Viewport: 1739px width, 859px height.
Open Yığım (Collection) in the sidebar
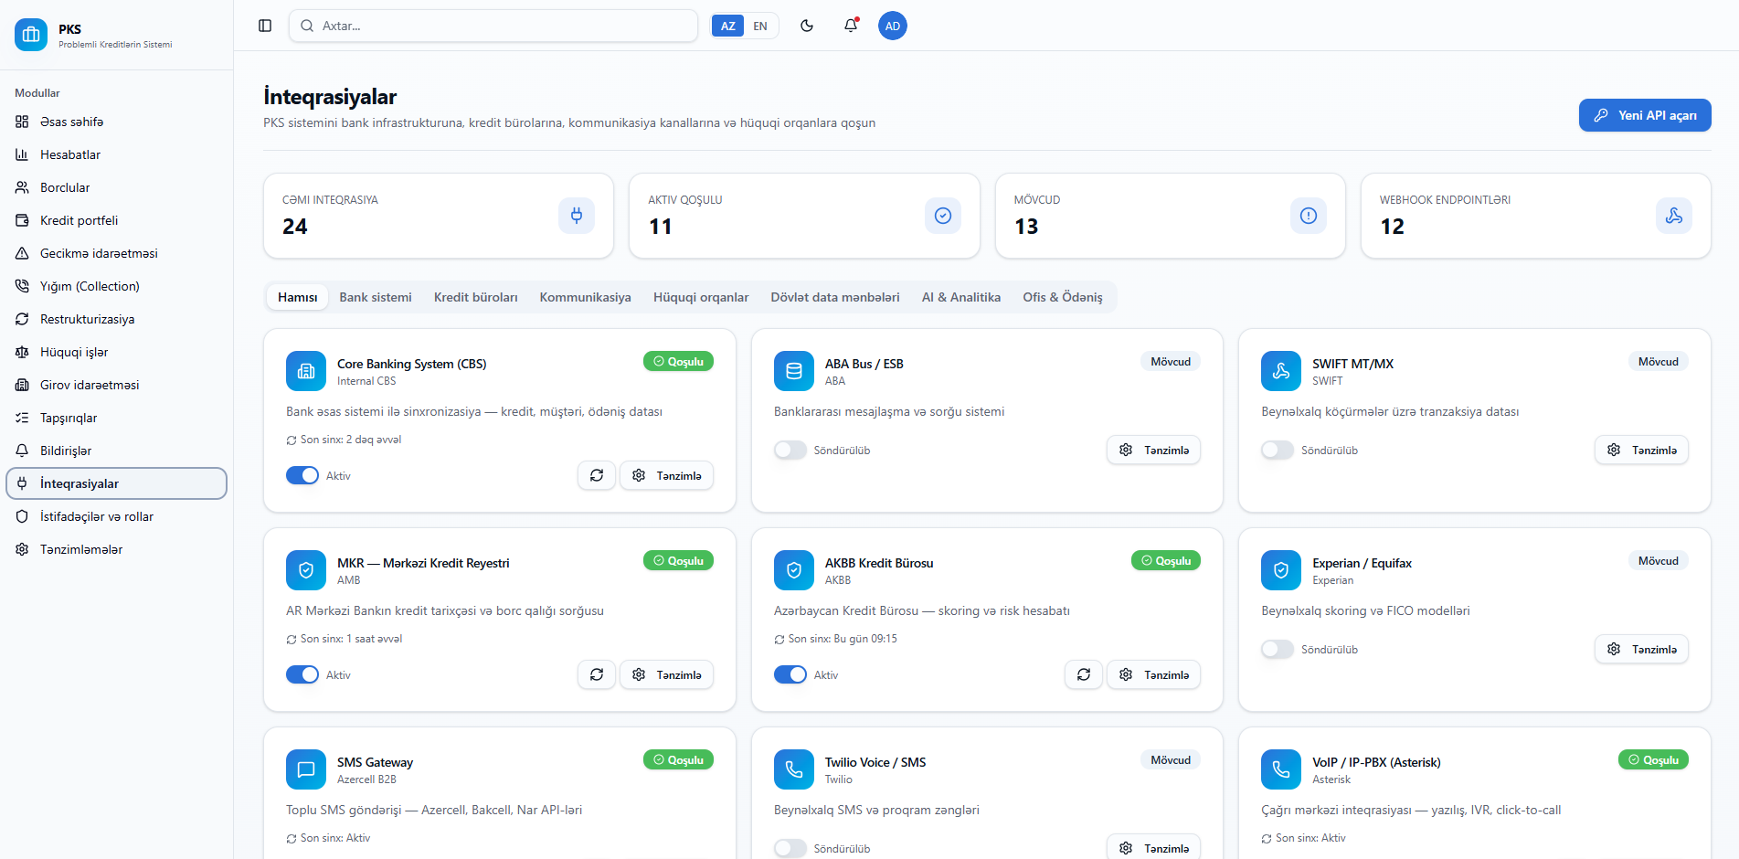point(116,286)
